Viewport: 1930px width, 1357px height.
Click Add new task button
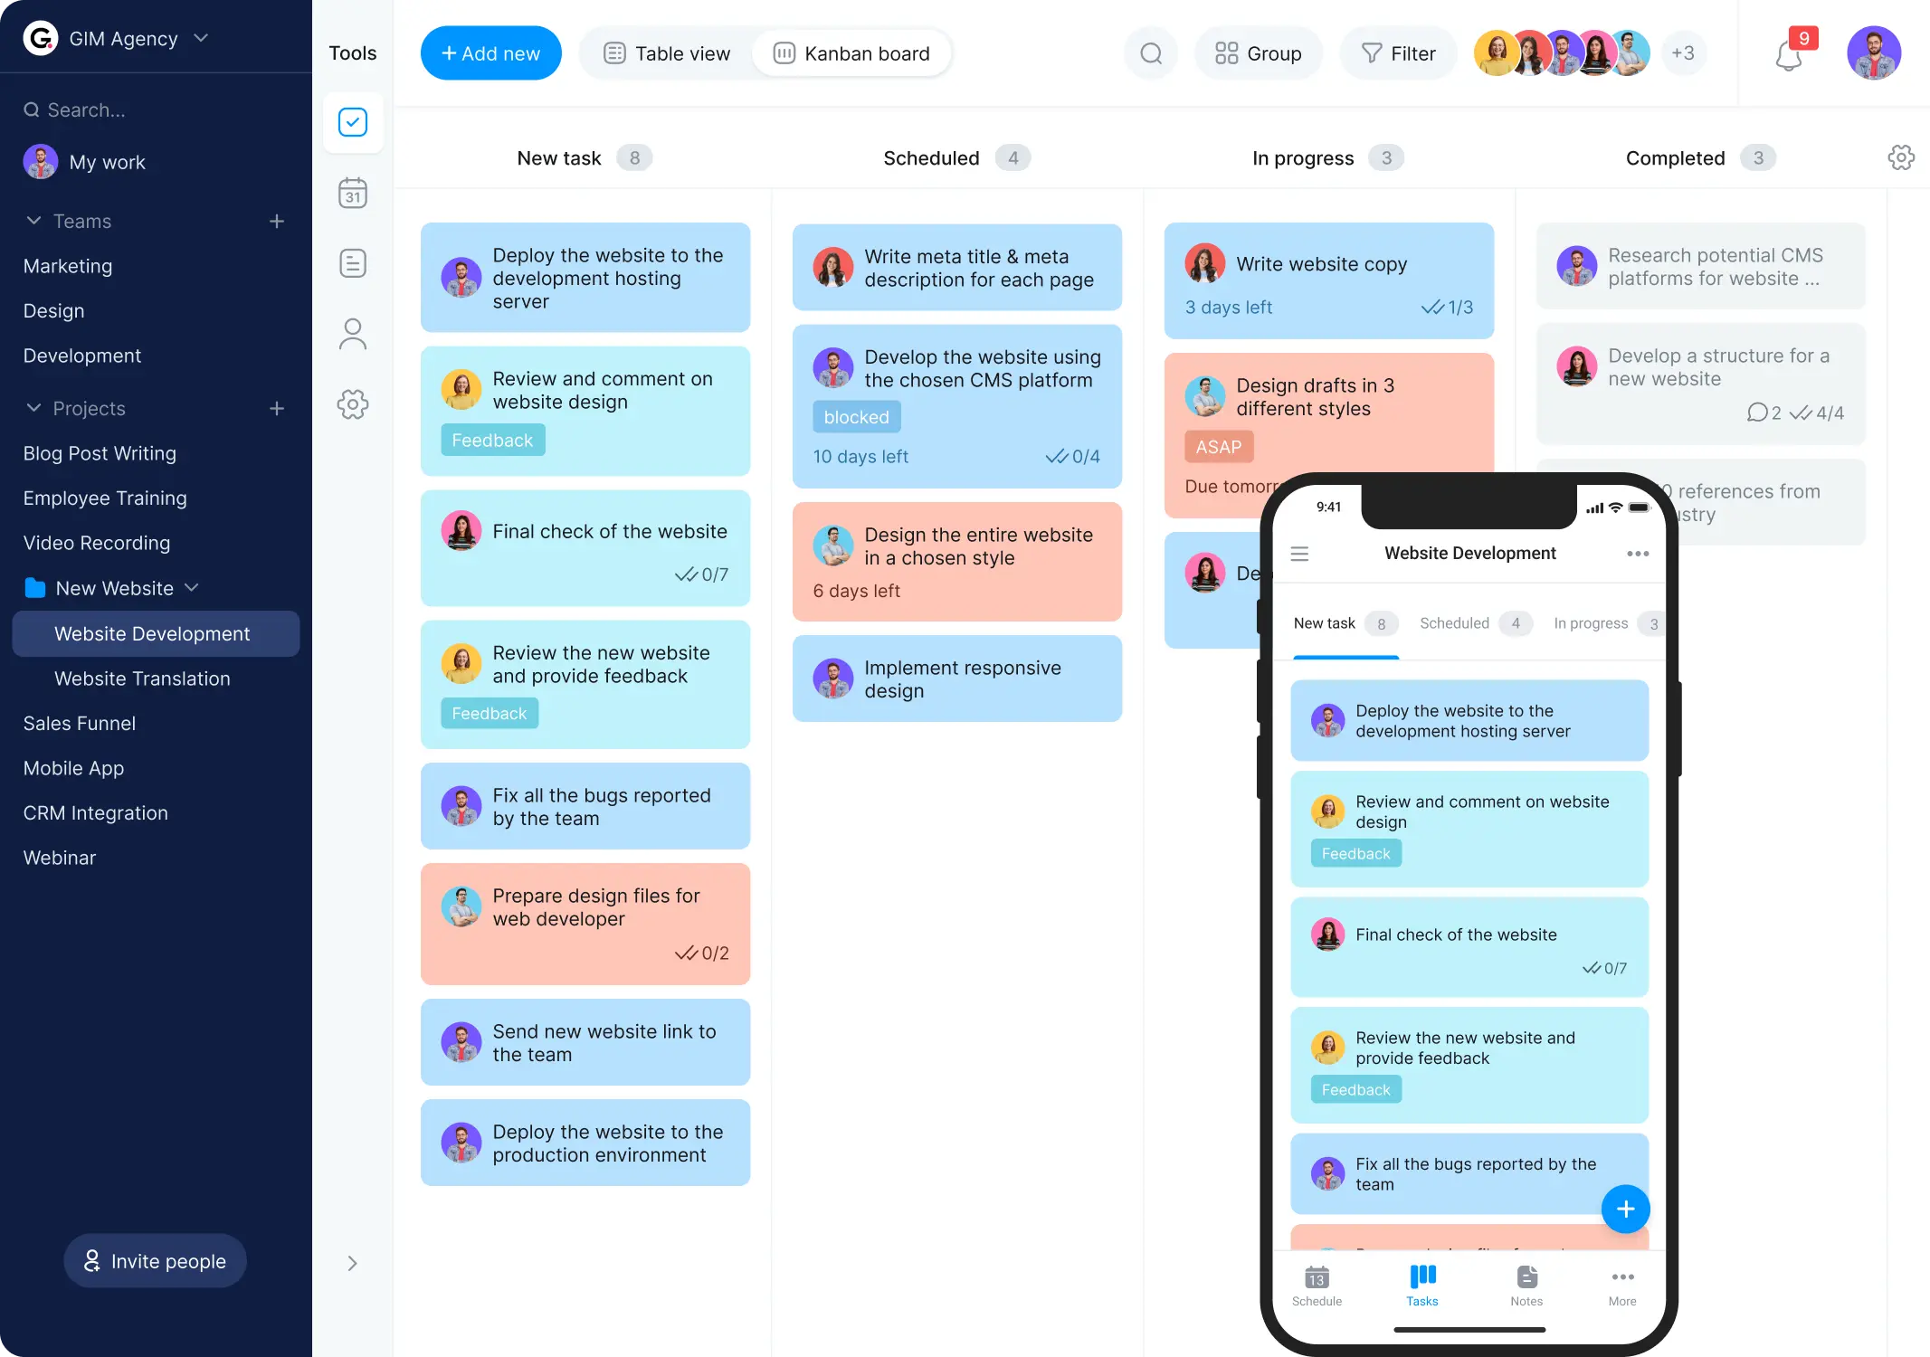click(492, 52)
